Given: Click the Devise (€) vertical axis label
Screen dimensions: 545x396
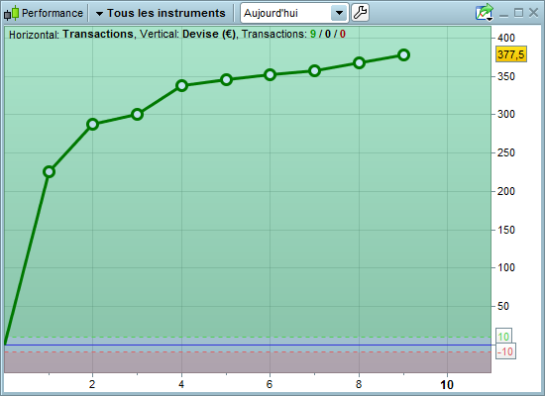Looking at the screenshot, I should tap(209, 34).
